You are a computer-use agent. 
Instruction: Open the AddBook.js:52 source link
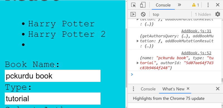[x=196, y=53]
